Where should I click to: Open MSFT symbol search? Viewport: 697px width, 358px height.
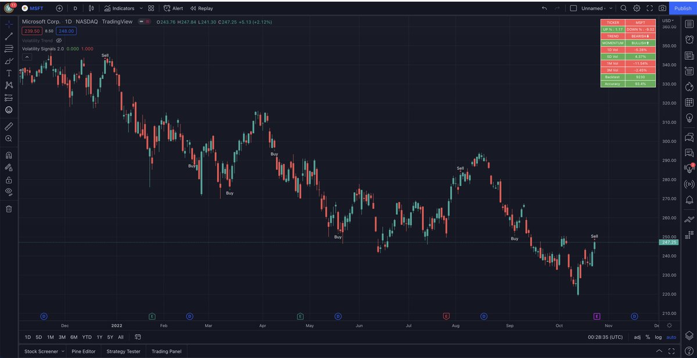click(33, 8)
